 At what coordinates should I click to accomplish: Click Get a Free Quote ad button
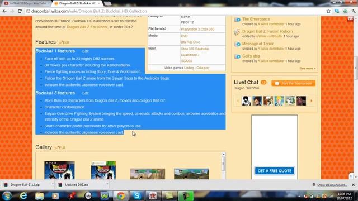(x=275, y=171)
